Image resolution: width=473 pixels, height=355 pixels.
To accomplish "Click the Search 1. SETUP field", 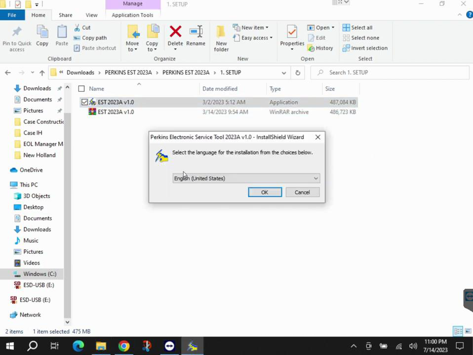I will pos(390,72).
